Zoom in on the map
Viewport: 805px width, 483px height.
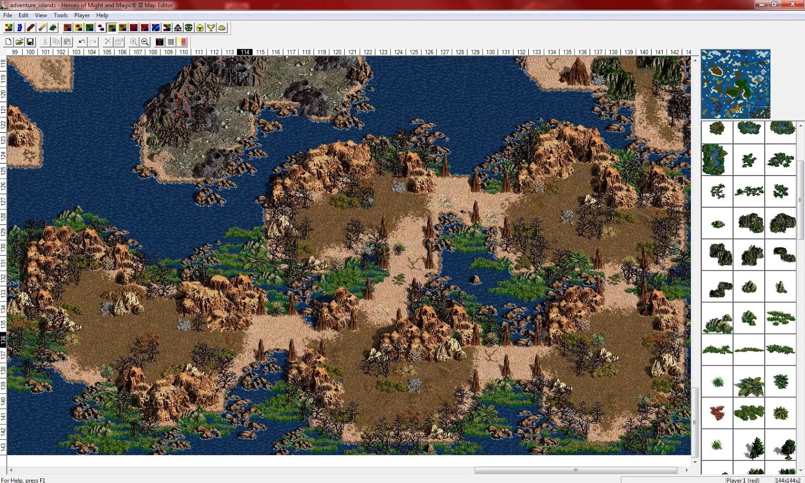click(134, 42)
